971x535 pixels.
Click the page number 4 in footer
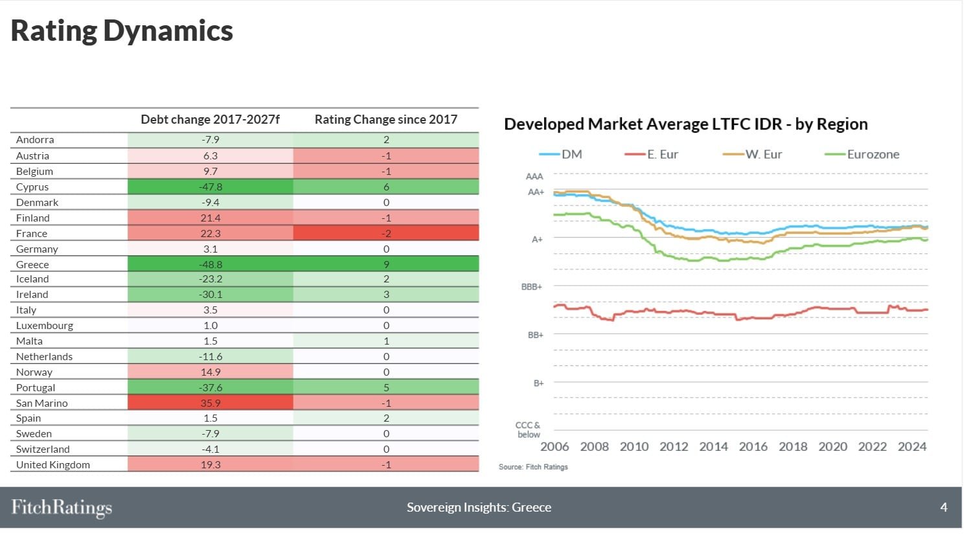943,507
